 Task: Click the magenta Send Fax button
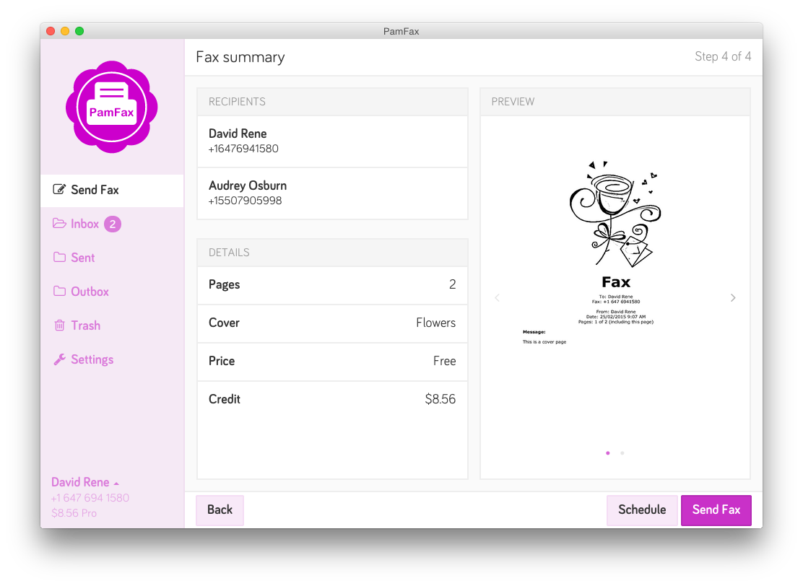pos(716,510)
